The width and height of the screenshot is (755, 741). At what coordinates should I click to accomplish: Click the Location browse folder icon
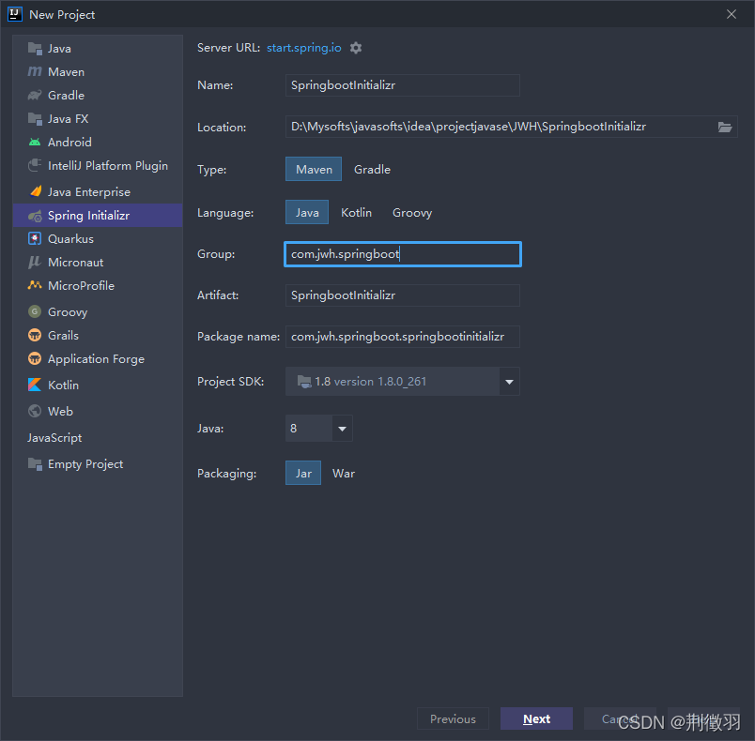click(725, 127)
